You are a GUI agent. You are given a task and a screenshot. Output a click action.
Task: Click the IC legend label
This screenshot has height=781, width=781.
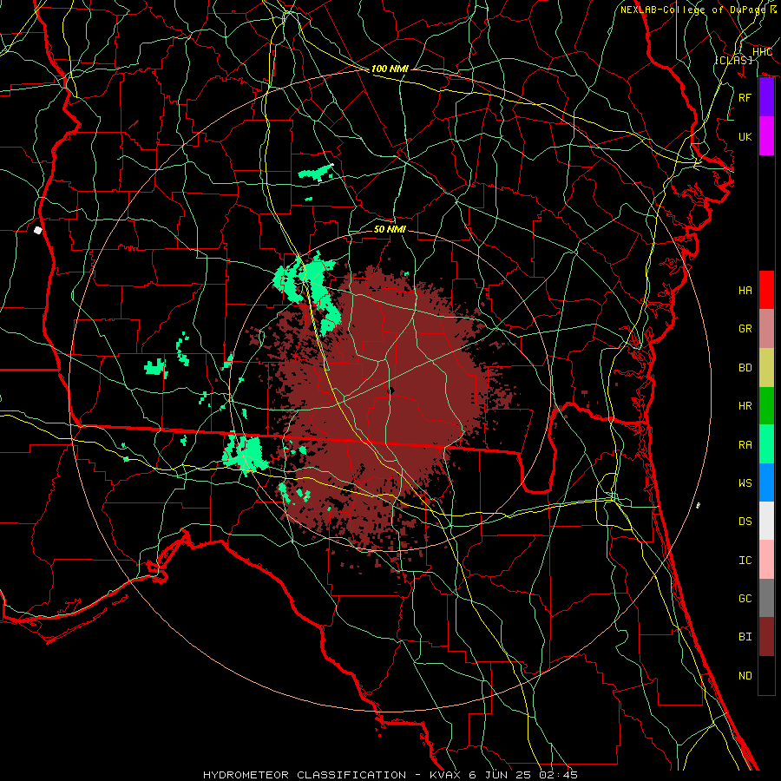[745, 561]
